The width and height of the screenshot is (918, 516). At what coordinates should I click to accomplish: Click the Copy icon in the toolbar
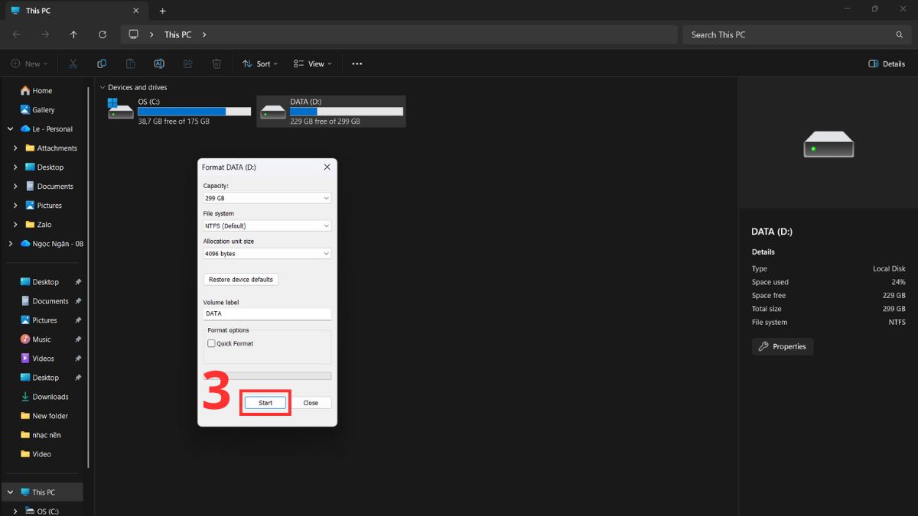pos(102,63)
